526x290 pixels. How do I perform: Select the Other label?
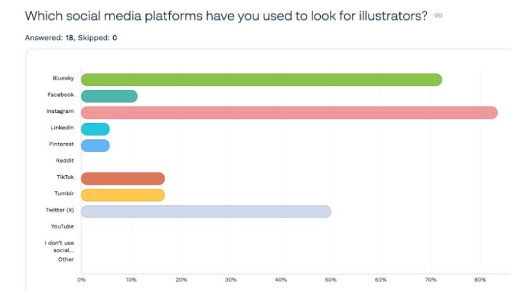click(x=66, y=259)
